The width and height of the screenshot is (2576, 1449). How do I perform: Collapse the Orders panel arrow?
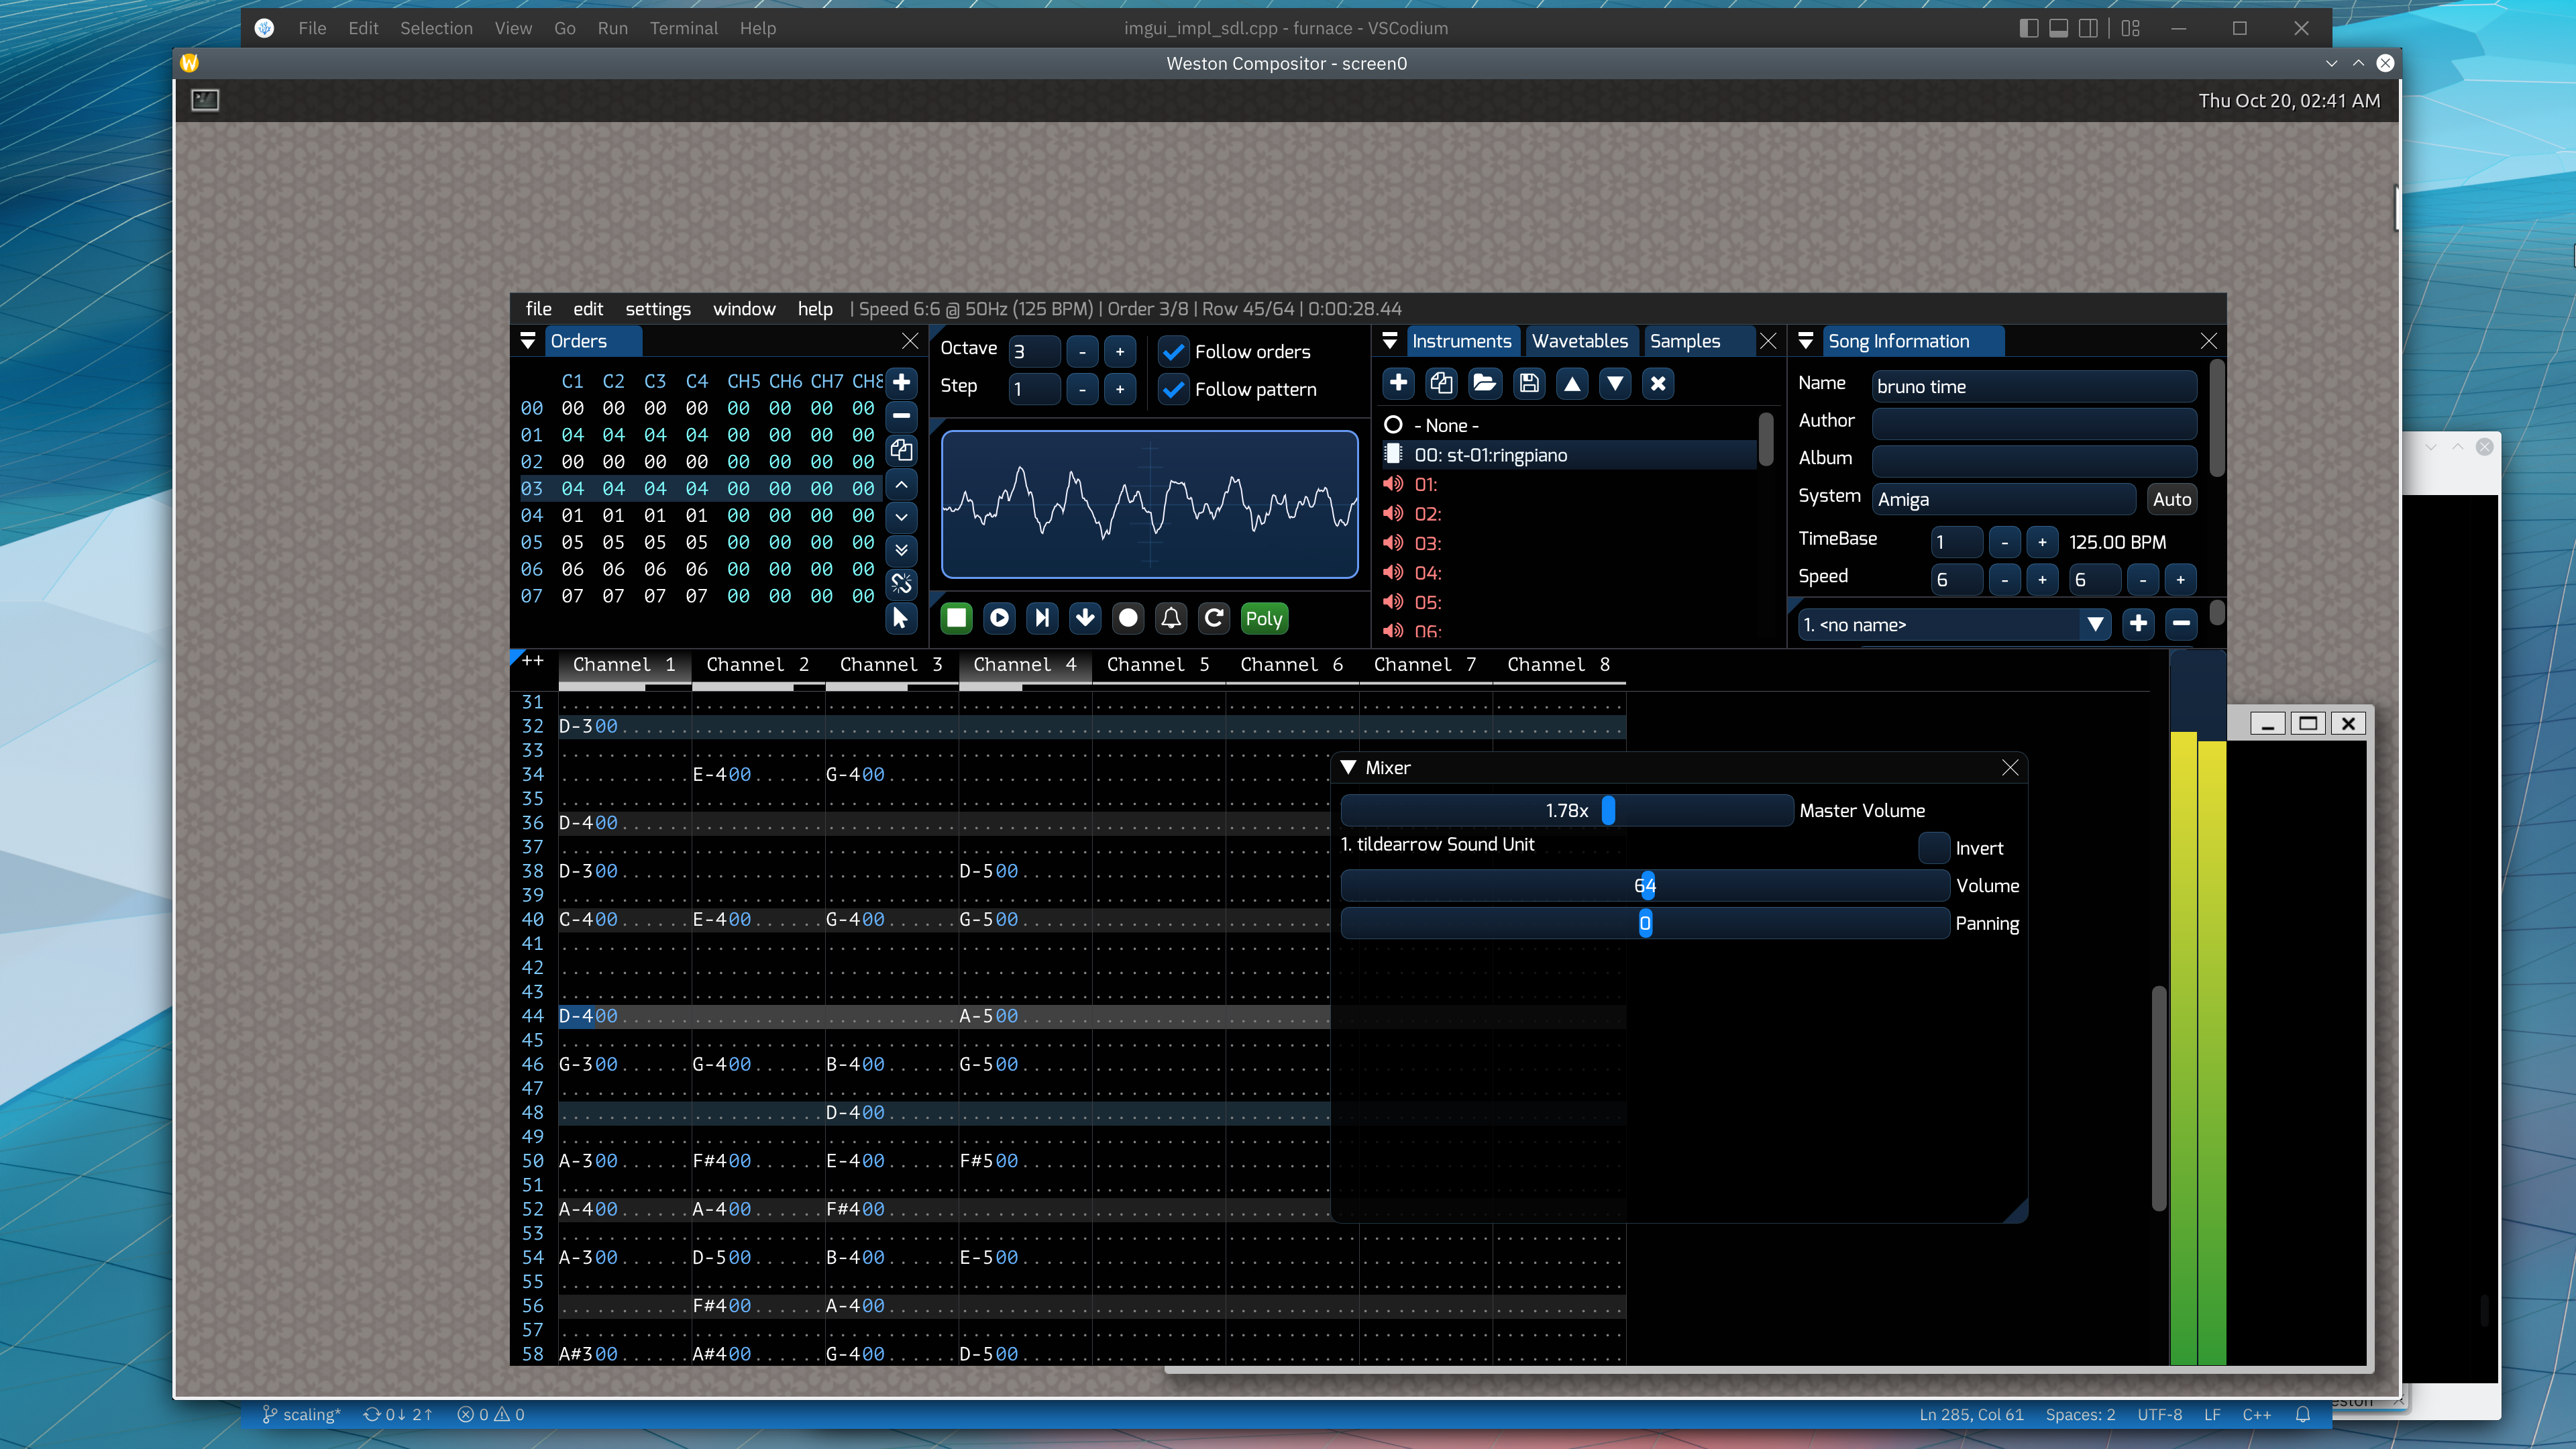click(x=528, y=341)
